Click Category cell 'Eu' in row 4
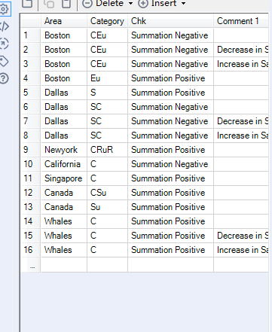 (107, 78)
